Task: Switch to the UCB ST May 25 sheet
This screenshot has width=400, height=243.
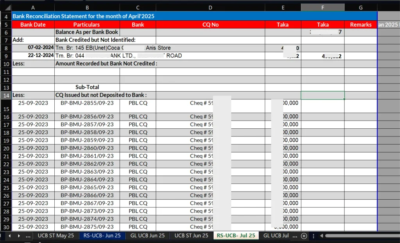Action: 55,236
